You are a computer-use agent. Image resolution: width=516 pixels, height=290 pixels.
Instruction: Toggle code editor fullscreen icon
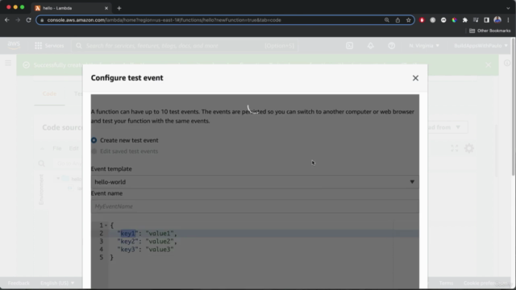pos(455,148)
